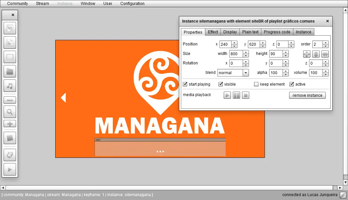The width and height of the screenshot is (348, 200).
Task: Click the play arrow in left toolbar
Action: (x=10, y=169)
